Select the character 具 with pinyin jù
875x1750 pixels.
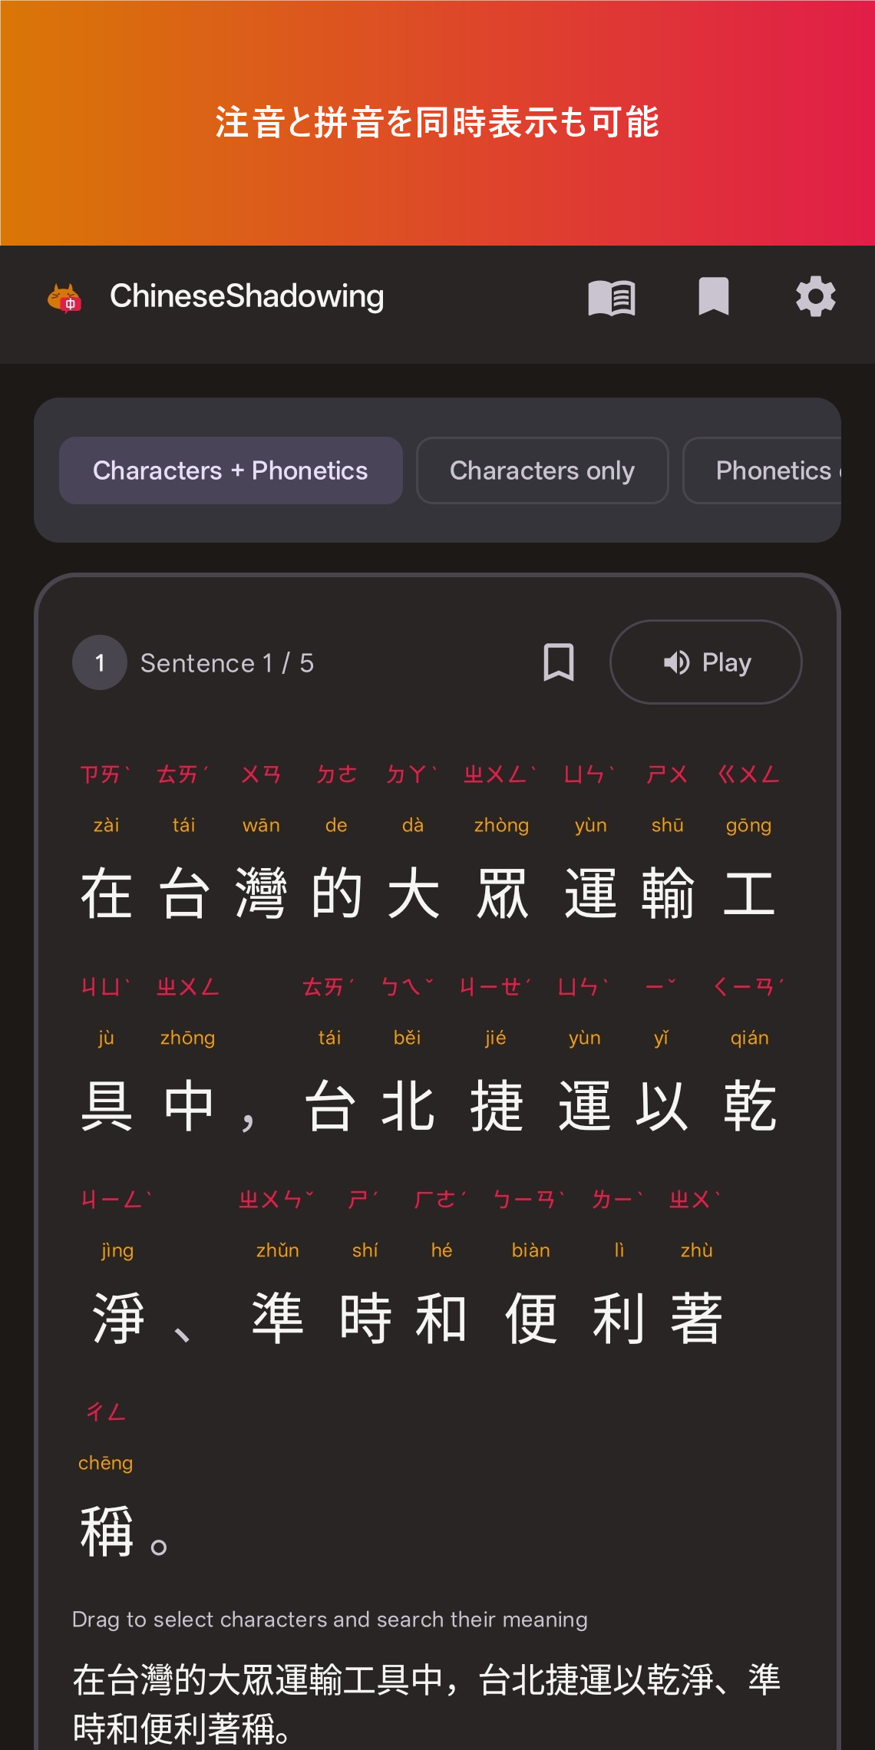coord(107,1106)
